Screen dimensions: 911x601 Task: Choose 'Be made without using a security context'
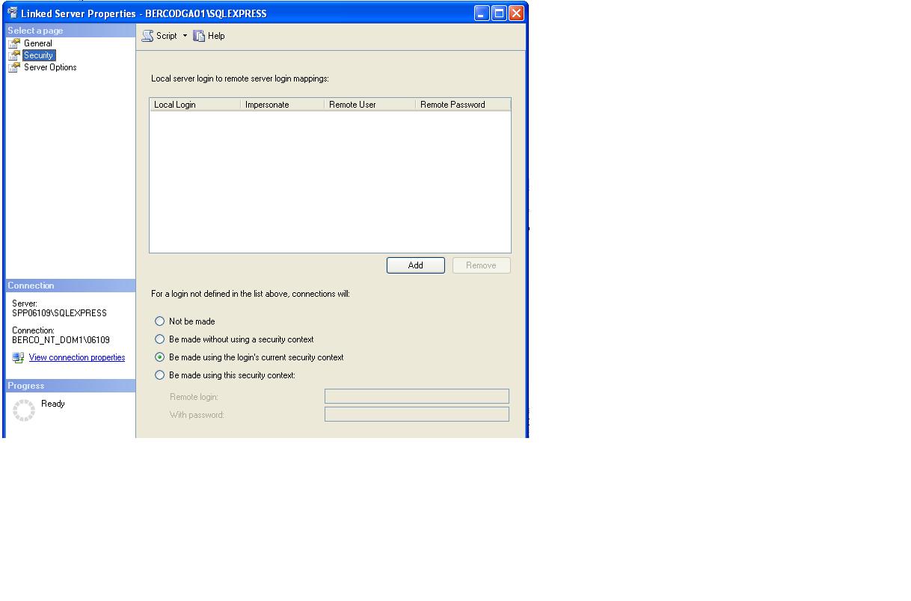point(159,339)
